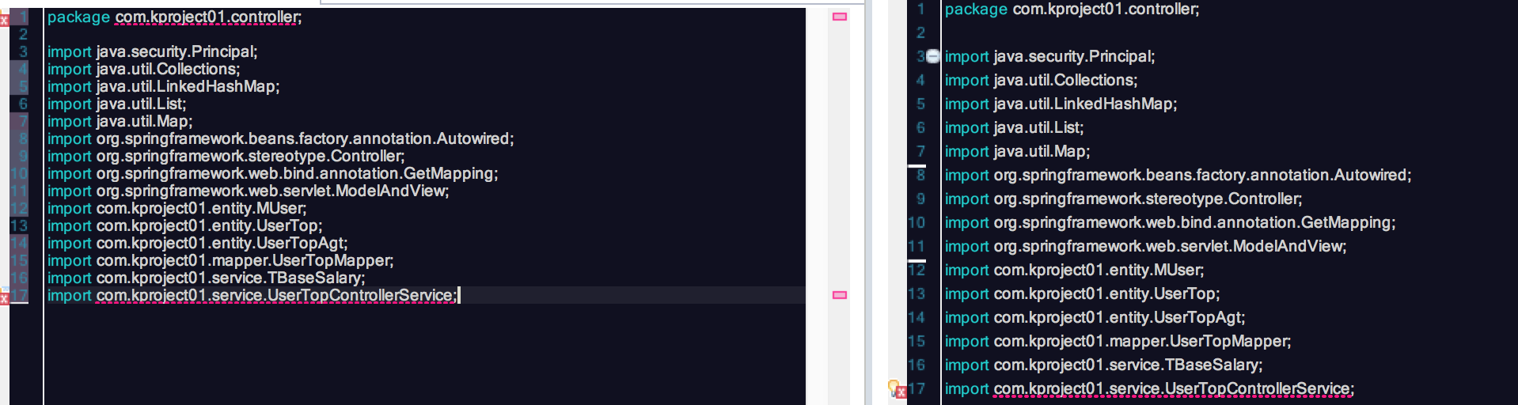Click the Autowired import line in the right editor
This screenshot has height=405, width=1518.
point(1178,175)
